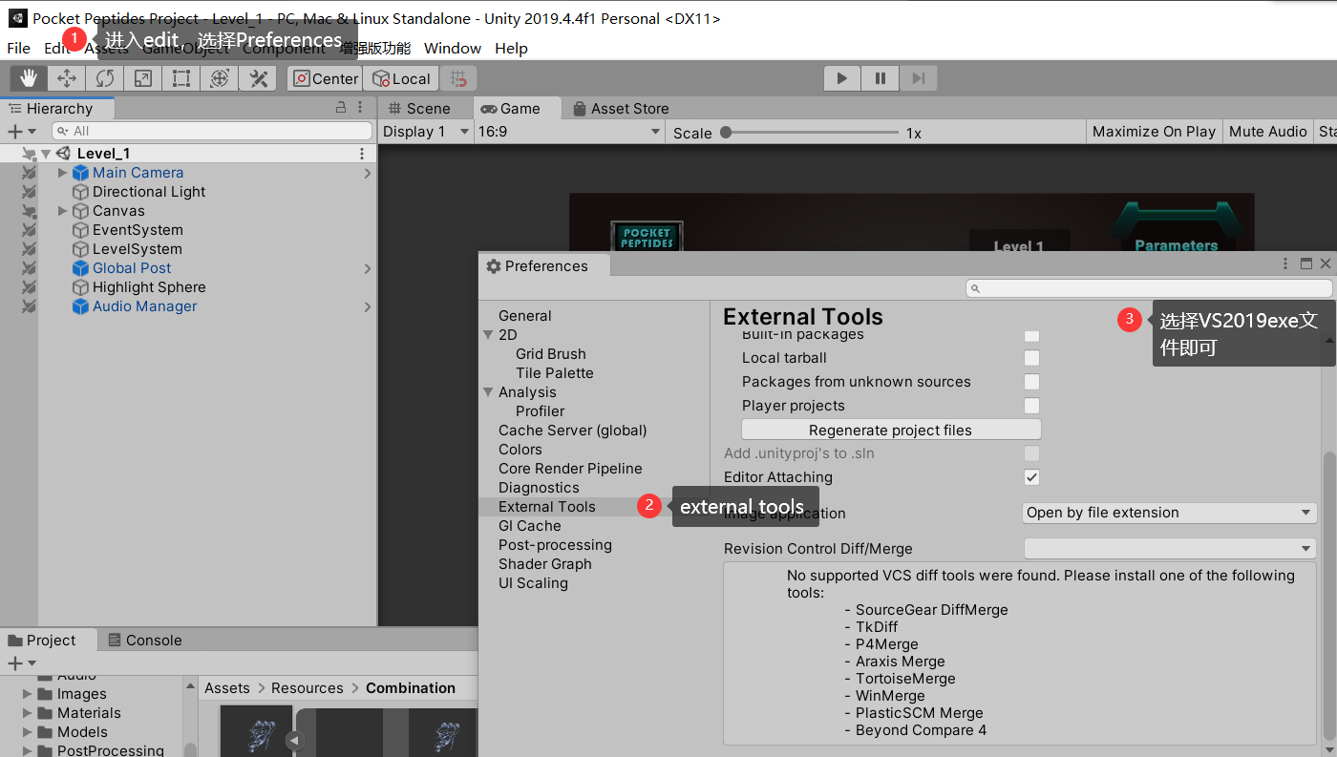Open the Hierarchy panel options menu
This screenshot has height=757, width=1337.
pos(360,108)
